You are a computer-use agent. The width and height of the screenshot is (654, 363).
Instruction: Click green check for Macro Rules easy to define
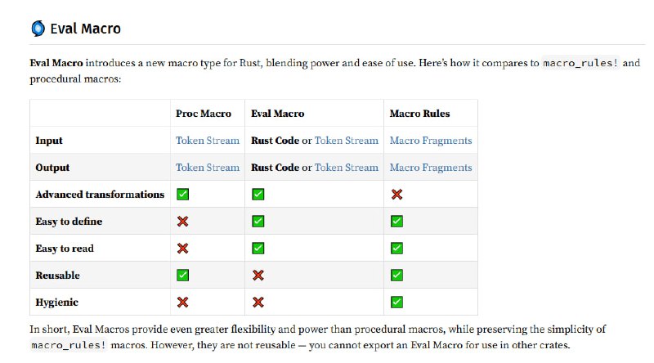pos(396,222)
